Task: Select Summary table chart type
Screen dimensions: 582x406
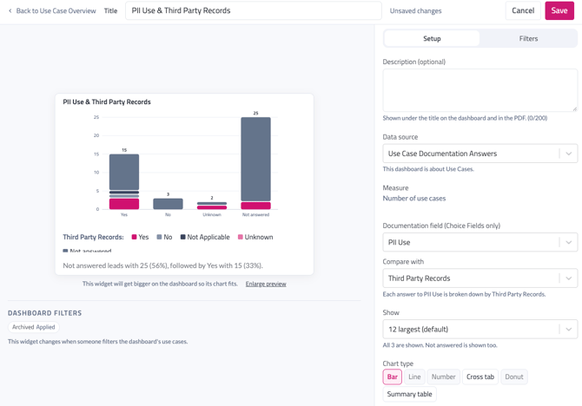Action: tap(409, 394)
